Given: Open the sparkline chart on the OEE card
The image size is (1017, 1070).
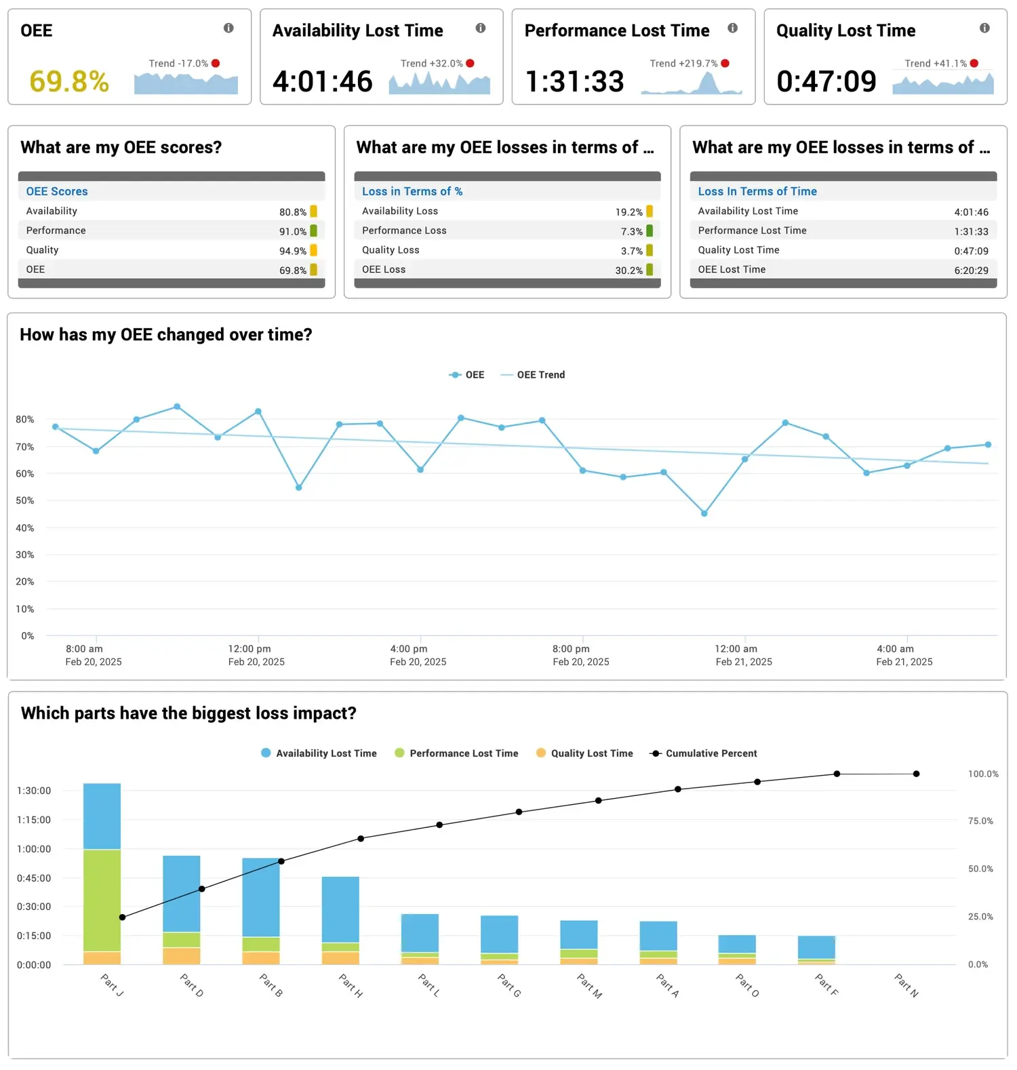Looking at the screenshot, I should [186, 83].
